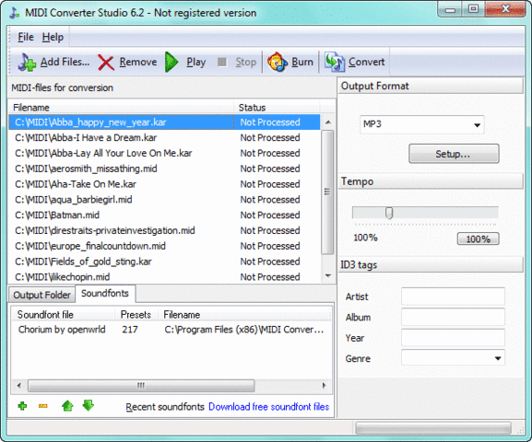
Task: Move soundfont up with green up arrow
Action: [67, 405]
